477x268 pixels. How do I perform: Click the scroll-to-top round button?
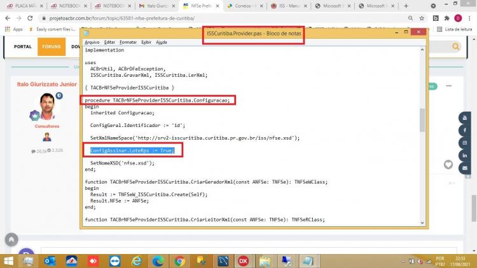(11, 239)
